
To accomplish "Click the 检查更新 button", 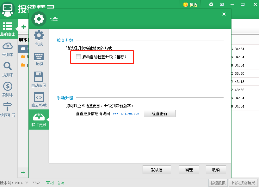I will point(160,114).
